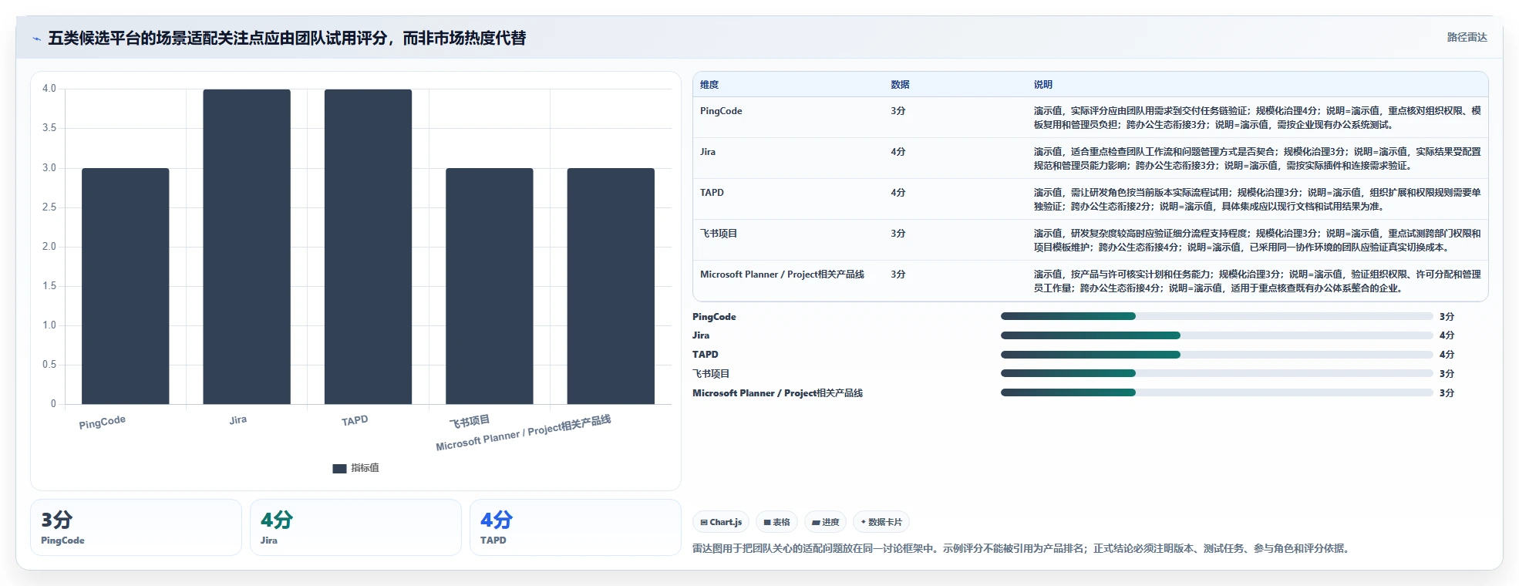Image resolution: width=1519 pixels, height=586 pixels.
Task: Click the Chart.js tag pill
Action: (721, 522)
